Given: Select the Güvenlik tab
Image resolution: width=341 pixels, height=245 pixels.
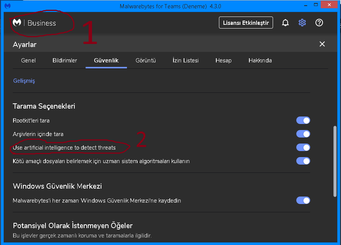Looking at the screenshot, I should (x=106, y=60).
